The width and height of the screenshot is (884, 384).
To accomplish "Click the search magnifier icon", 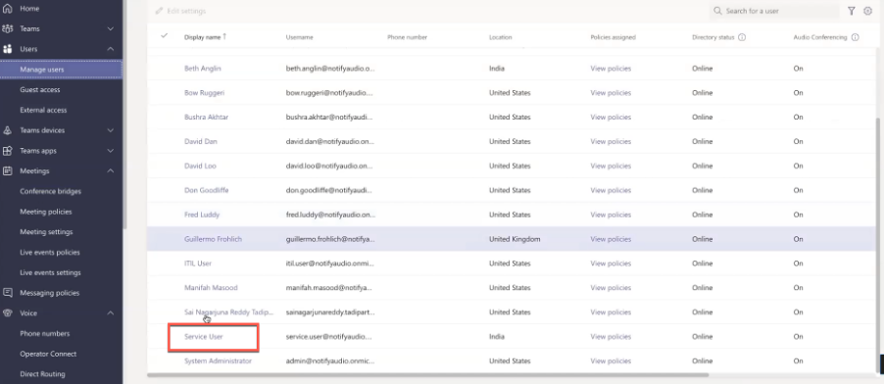I will coord(717,11).
